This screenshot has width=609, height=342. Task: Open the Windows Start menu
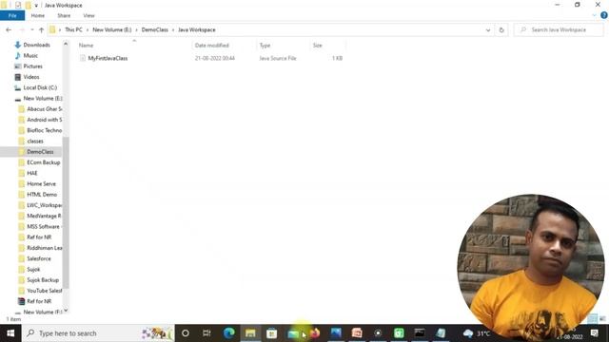10,333
